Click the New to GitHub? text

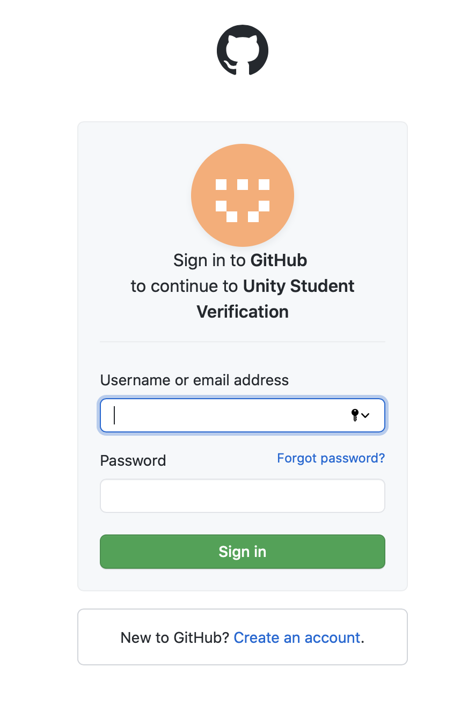(x=175, y=637)
